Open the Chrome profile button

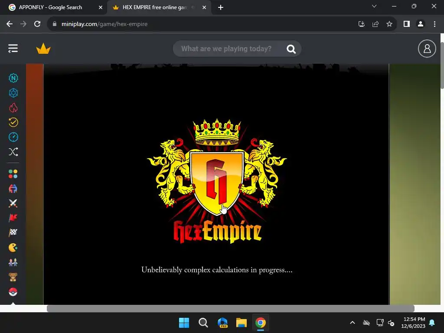421,24
